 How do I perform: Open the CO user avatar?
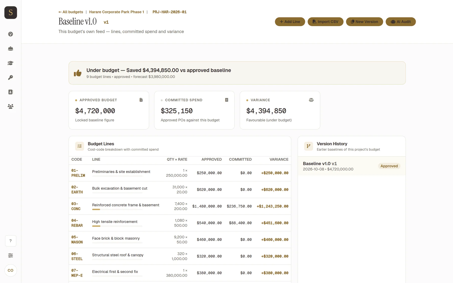pyautogui.click(x=11, y=270)
